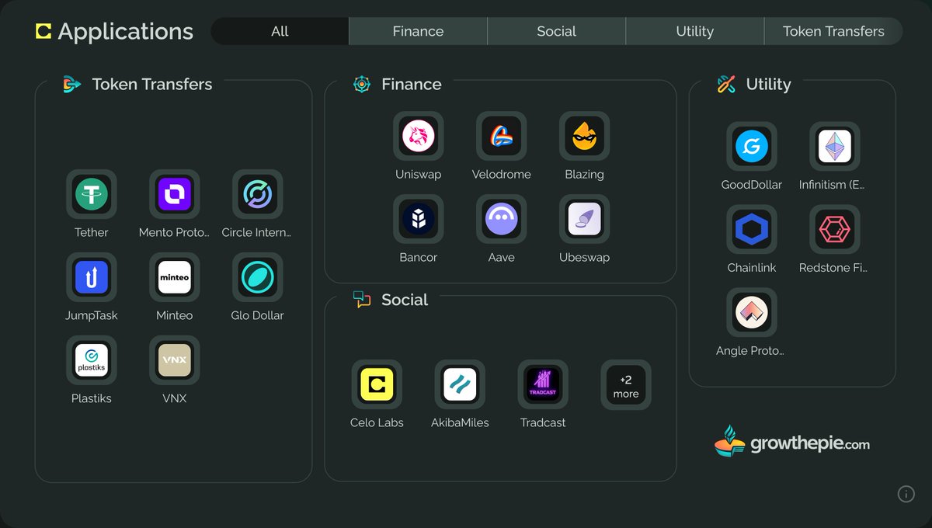The width and height of the screenshot is (932, 528).
Task: Switch to the Finance tab
Action: [418, 31]
